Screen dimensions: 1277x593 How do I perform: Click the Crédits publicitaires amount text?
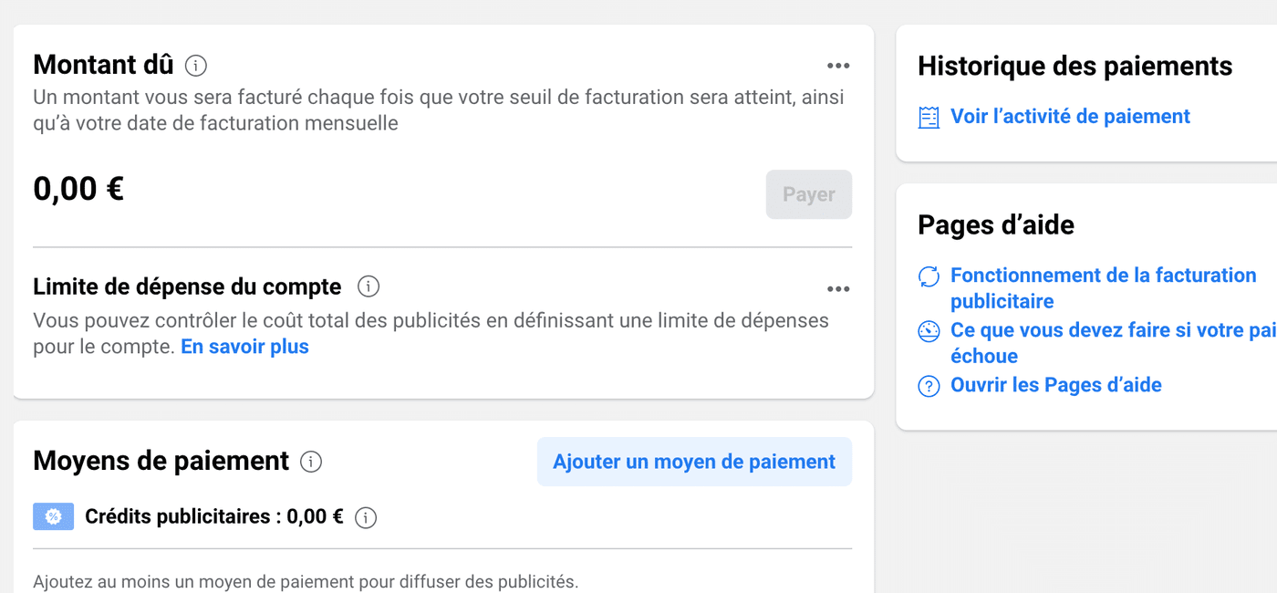tap(214, 516)
